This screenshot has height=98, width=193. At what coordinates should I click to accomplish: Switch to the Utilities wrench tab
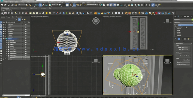191,17
